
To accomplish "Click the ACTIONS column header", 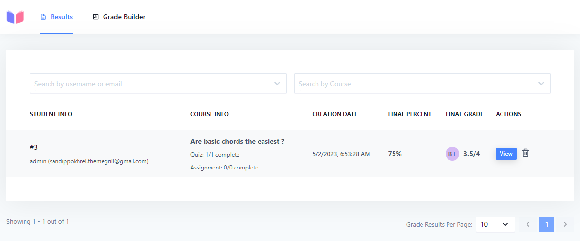I will (509, 114).
